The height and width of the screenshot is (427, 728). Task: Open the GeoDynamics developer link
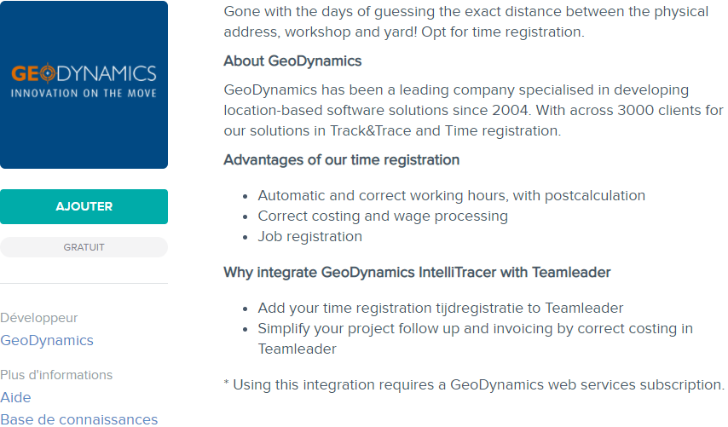click(47, 340)
